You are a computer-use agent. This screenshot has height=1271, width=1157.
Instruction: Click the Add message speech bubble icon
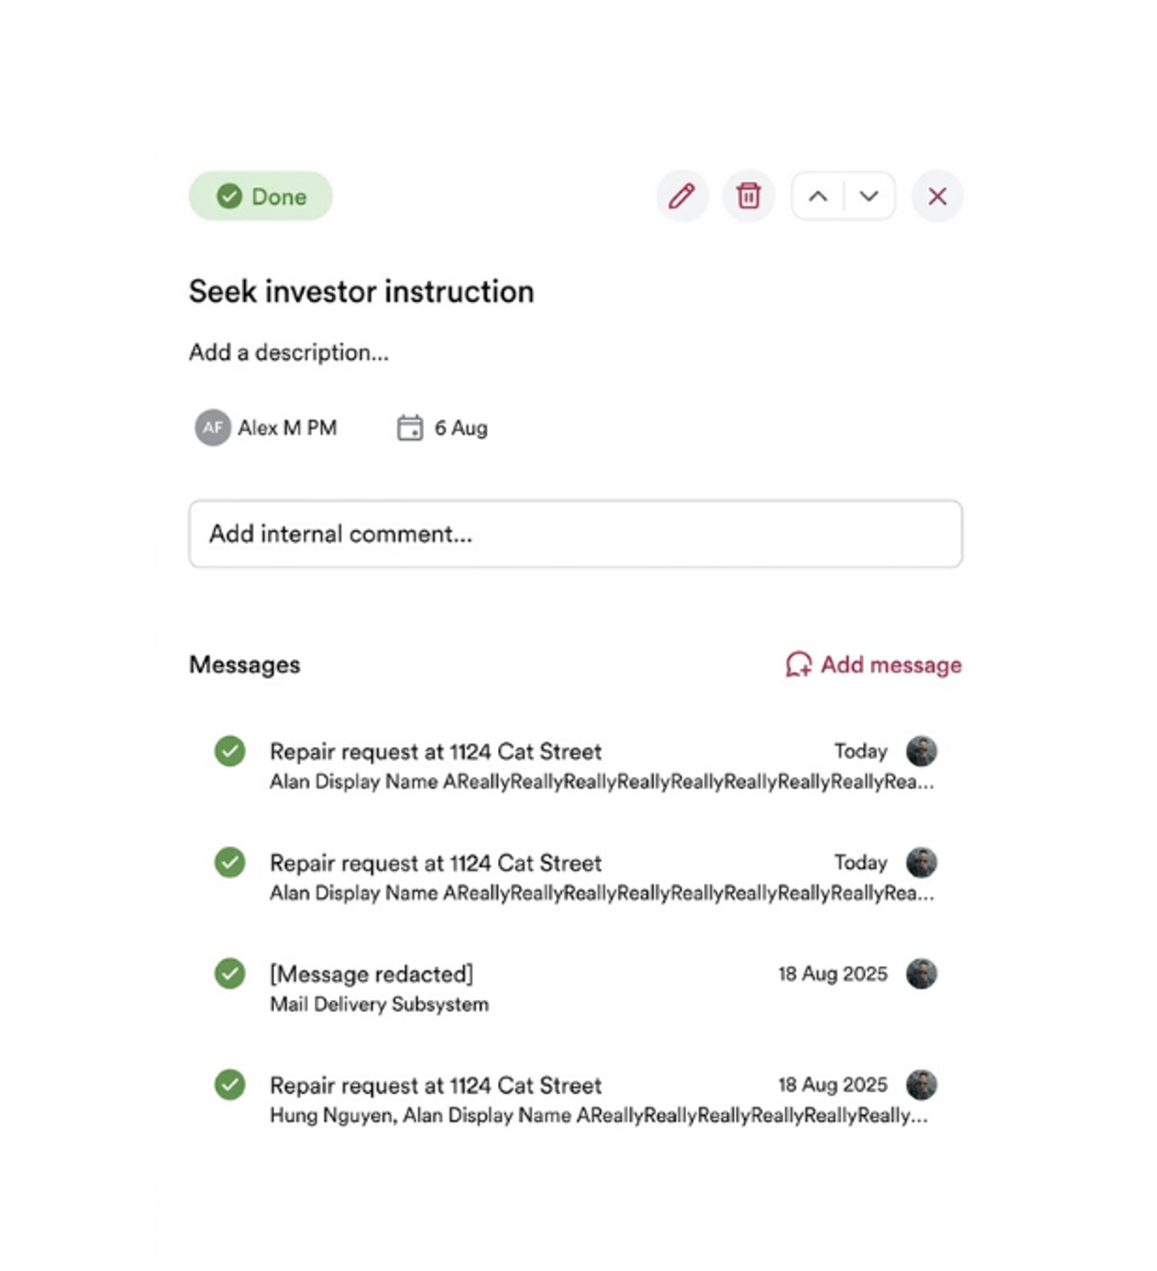pos(798,664)
